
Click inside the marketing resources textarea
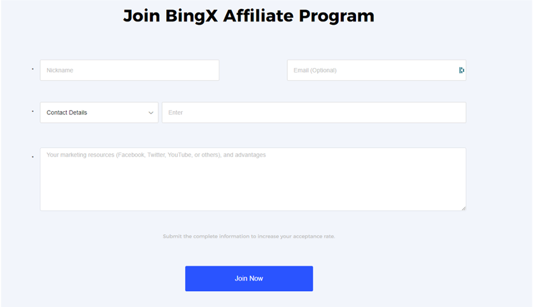253,179
